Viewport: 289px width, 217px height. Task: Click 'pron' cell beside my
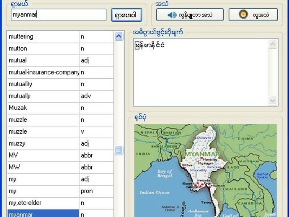pyautogui.click(x=96, y=191)
